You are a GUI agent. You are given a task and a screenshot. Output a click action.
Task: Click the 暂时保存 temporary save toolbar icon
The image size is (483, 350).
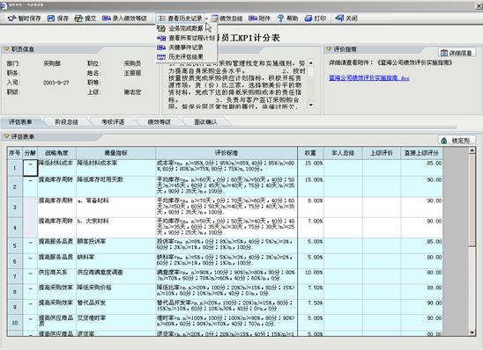click(12, 18)
